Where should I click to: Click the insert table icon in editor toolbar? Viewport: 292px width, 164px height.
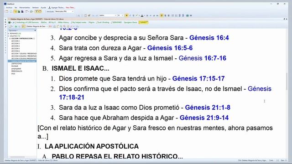pos(188,15)
